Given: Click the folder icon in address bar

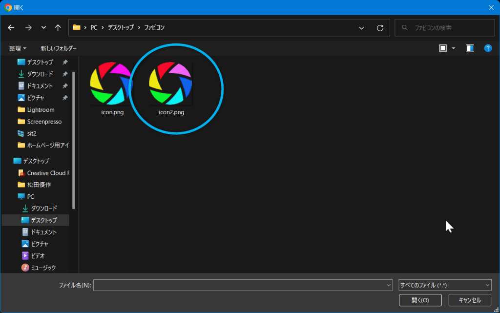Looking at the screenshot, I should click(77, 27).
